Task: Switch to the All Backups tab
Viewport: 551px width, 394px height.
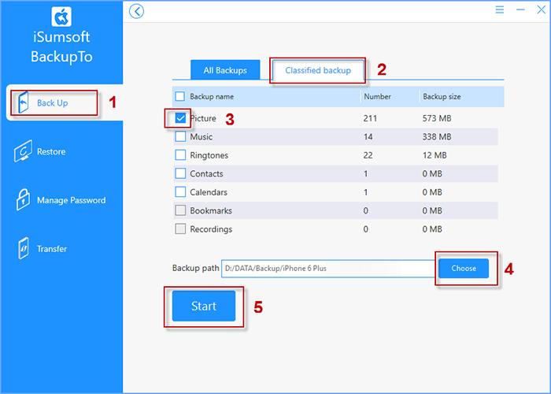Action: coord(225,70)
